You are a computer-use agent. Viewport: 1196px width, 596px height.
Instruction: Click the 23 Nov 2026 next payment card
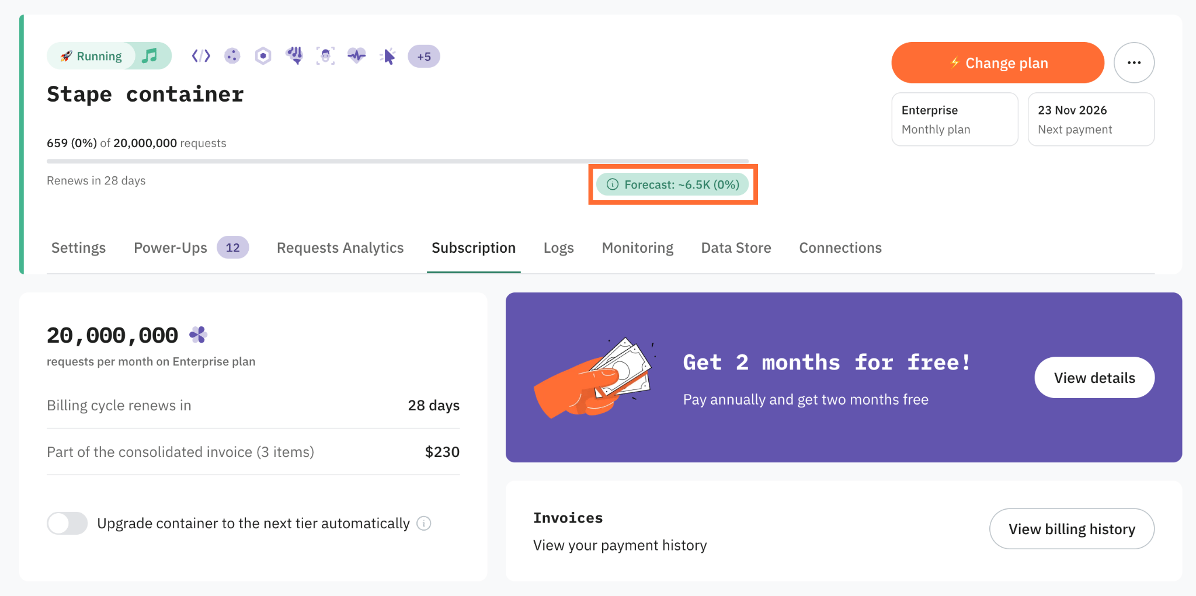tap(1091, 119)
